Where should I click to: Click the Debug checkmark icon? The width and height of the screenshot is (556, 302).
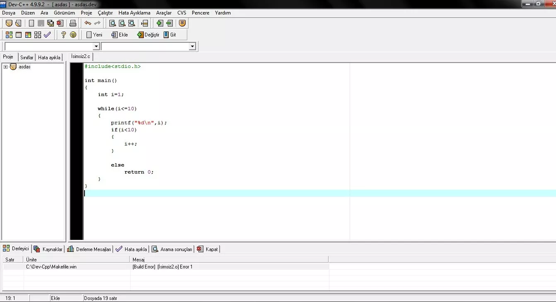pos(47,35)
